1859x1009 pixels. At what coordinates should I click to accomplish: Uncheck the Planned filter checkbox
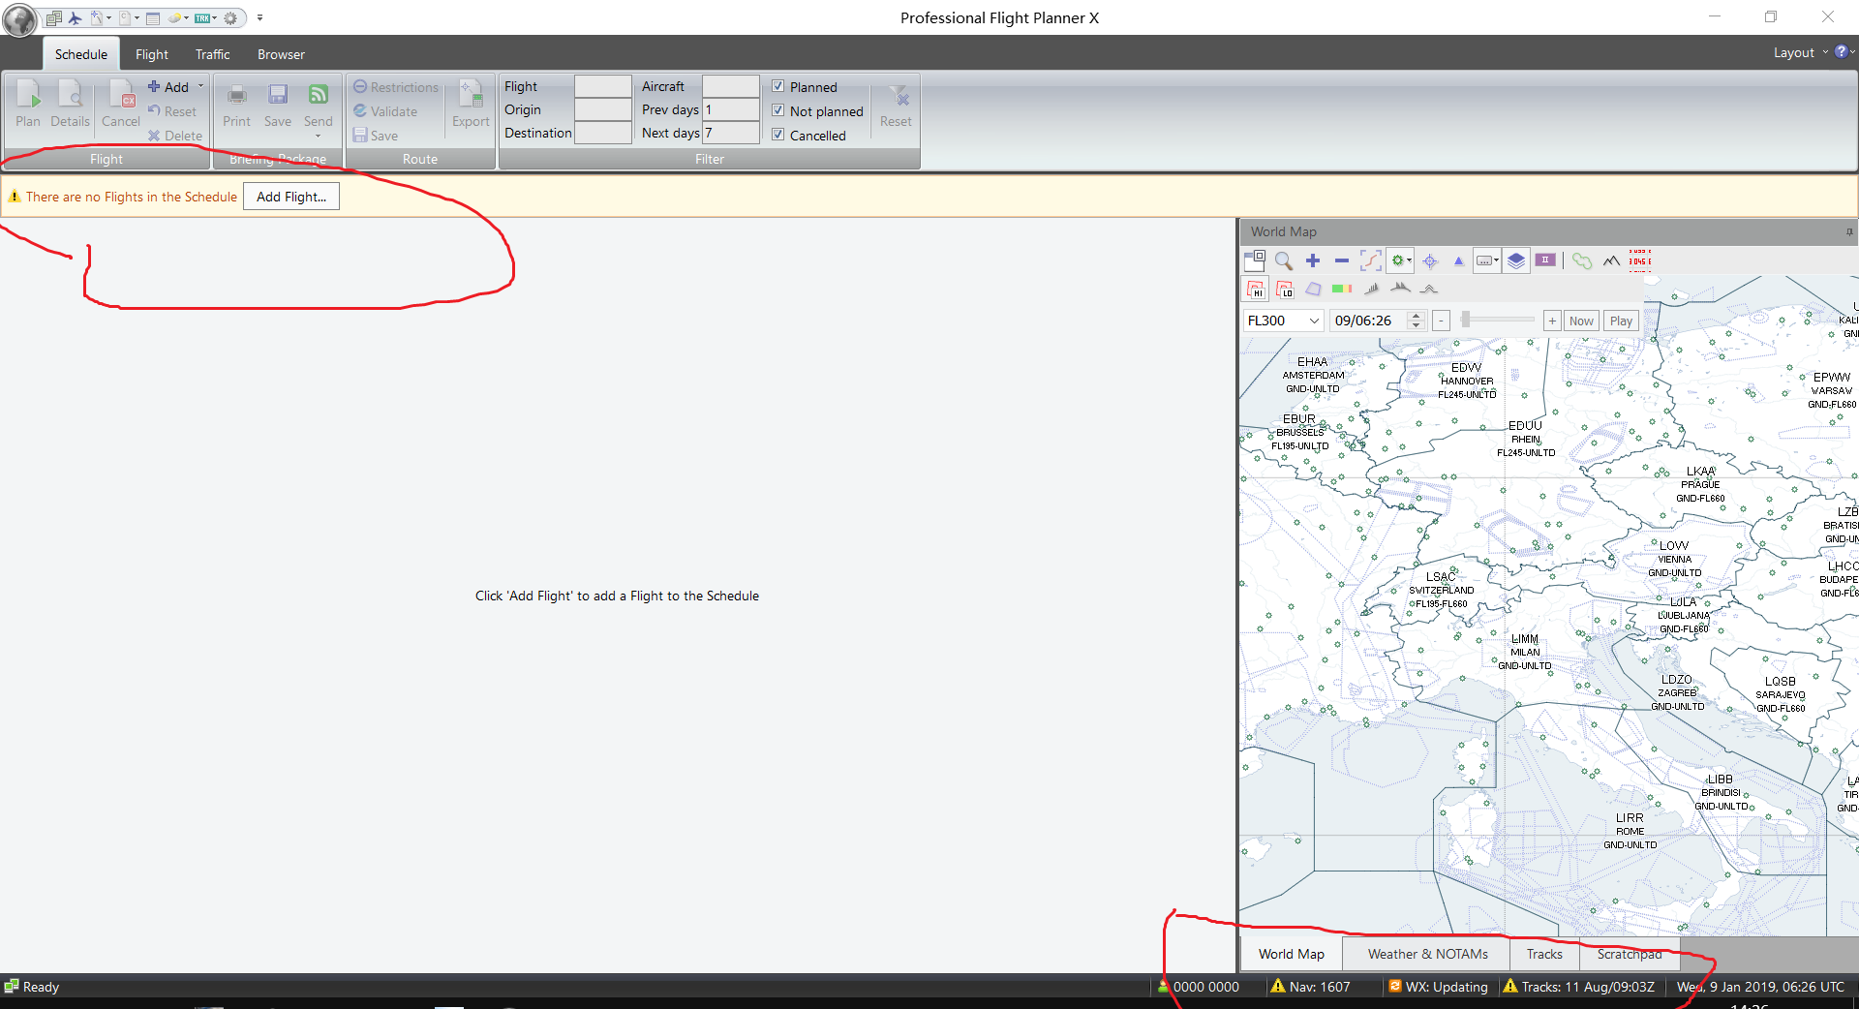[x=778, y=86]
